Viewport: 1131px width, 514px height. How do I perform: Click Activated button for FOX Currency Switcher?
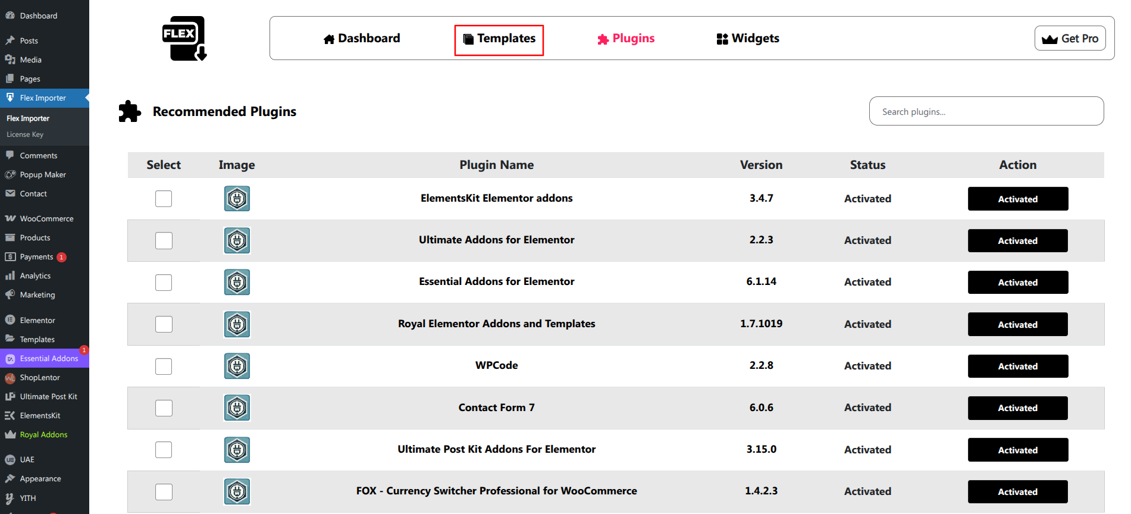[1018, 491]
